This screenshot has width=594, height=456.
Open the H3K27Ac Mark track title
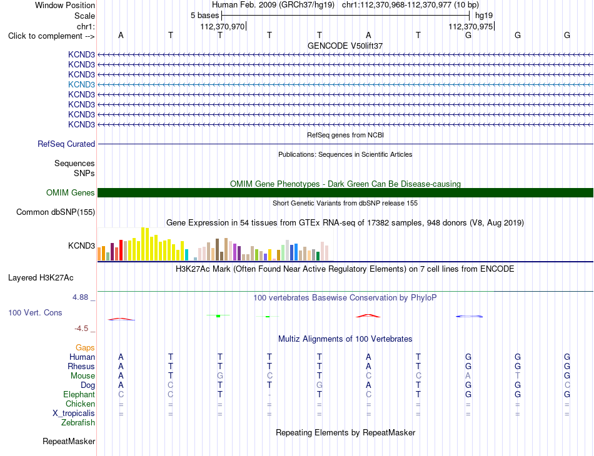pos(345,269)
